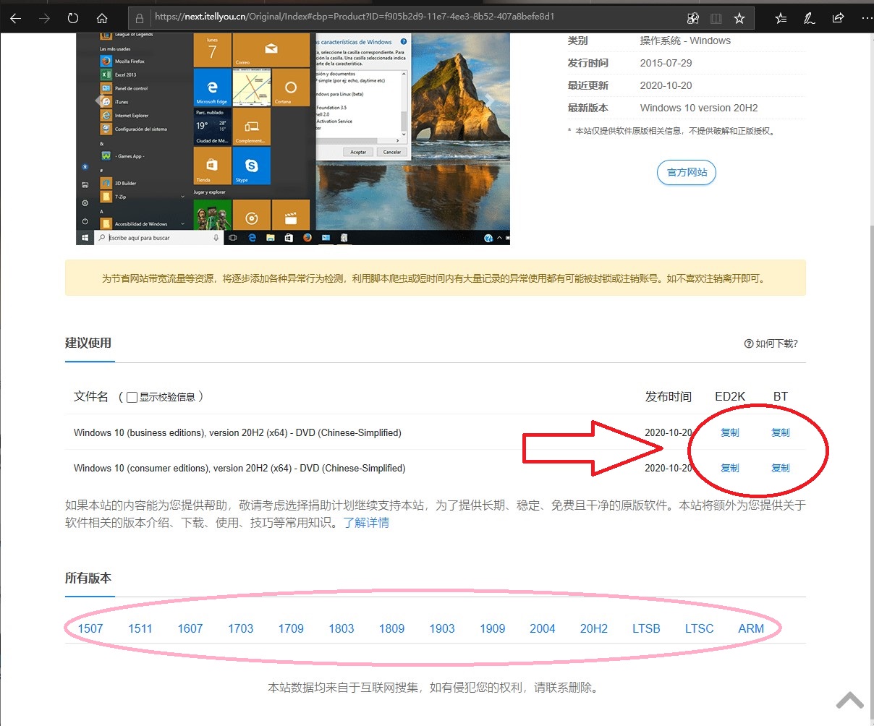
Task: Select version 1511
Action: (140, 628)
